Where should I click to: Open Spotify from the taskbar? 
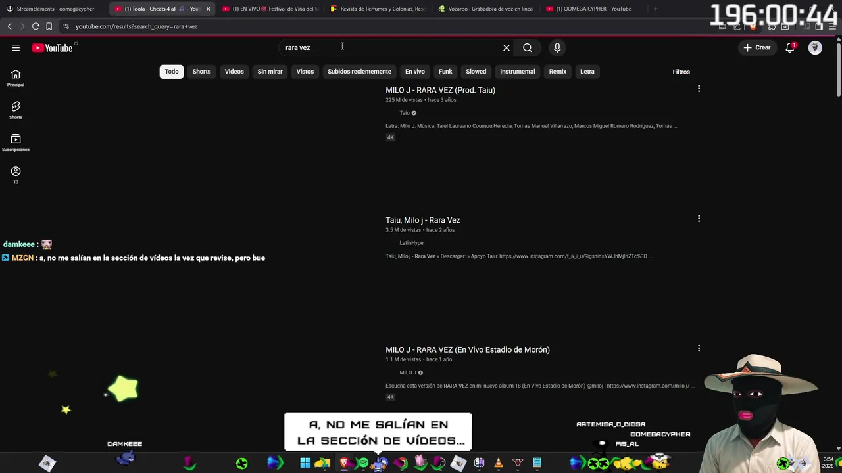point(362,463)
